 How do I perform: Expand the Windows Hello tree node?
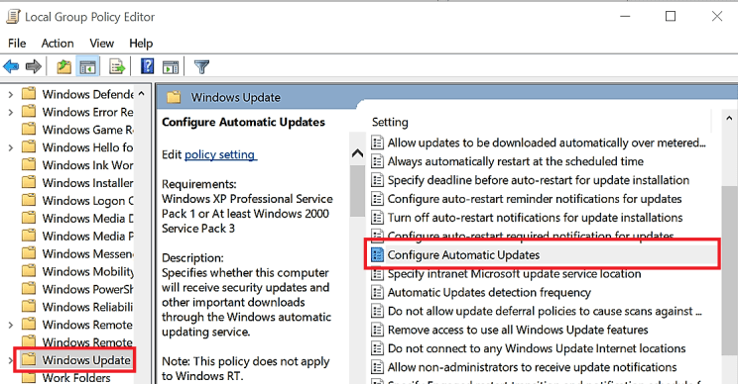10,147
